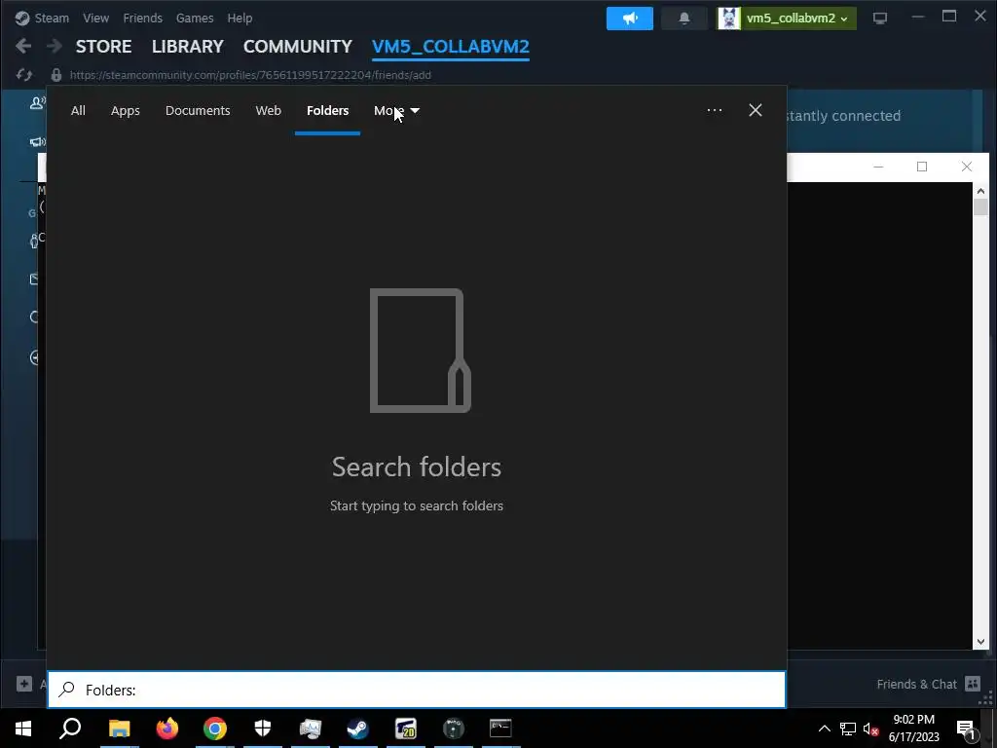This screenshot has height=748, width=997.
Task: Open Windows Security shield in taskbar
Action: click(263, 729)
